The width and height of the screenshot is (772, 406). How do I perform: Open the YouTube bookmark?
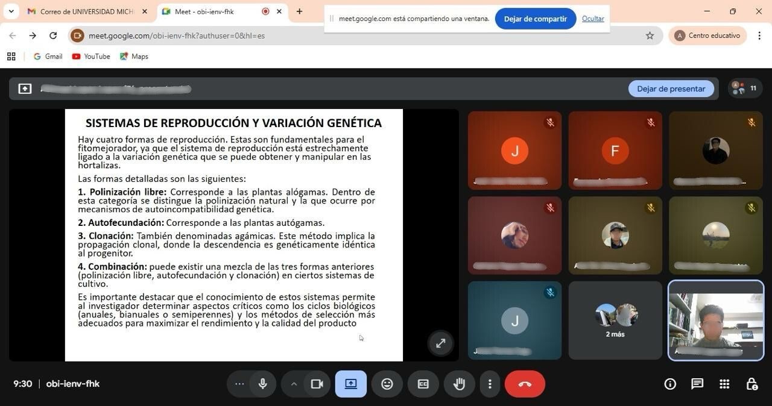[x=91, y=56]
